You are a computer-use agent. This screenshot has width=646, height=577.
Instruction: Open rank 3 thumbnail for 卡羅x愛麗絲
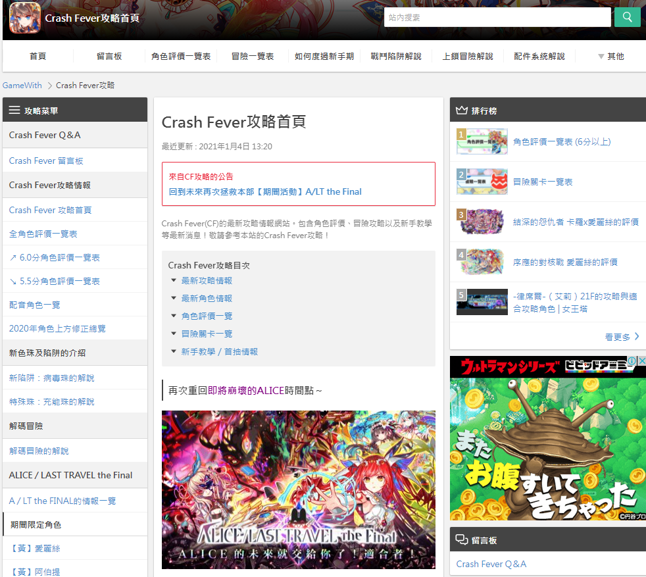(x=482, y=222)
